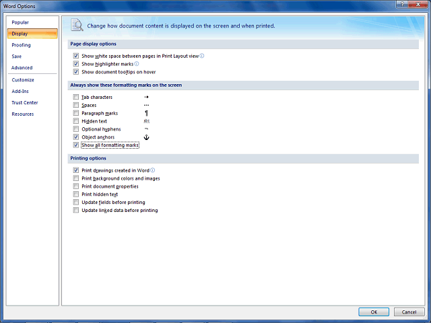
Task: Click Cancel to discard changes
Action: pos(409,312)
